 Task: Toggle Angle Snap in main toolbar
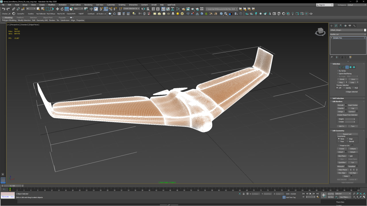106,9
